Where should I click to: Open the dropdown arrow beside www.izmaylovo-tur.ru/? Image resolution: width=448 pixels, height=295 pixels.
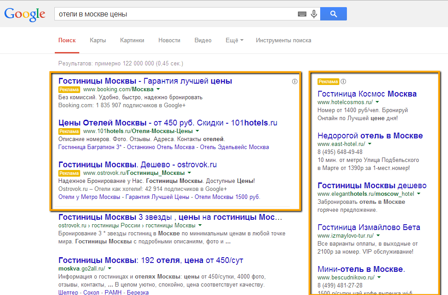pos(378,236)
